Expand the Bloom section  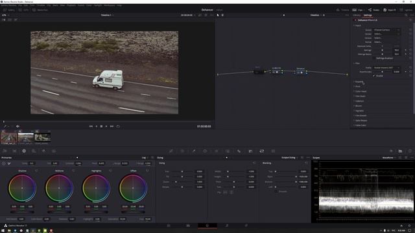pos(358,106)
